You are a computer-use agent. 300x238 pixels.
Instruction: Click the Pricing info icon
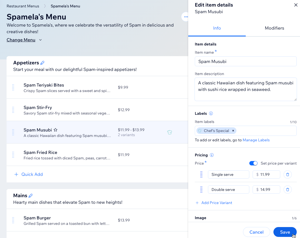(x=212, y=155)
